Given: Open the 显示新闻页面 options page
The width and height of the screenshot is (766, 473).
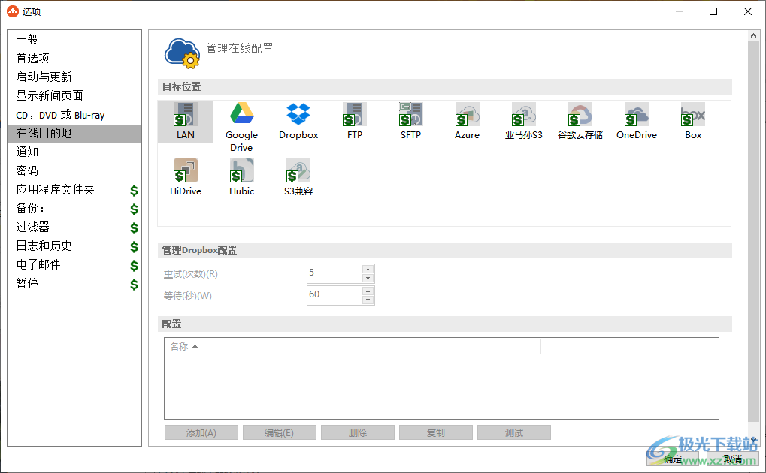Looking at the screenshot, I should click(74, 95).
